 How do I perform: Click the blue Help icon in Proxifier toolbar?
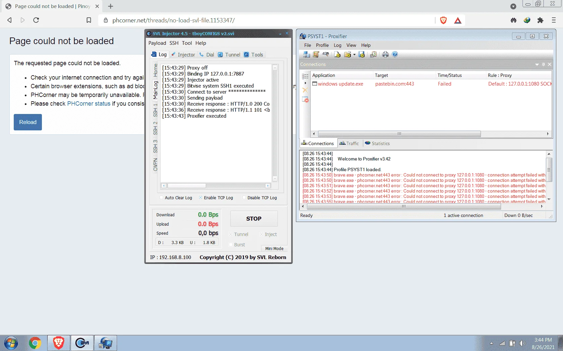395,54
